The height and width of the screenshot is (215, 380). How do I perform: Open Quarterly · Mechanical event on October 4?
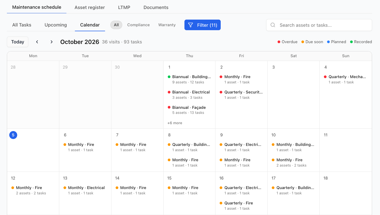[346, 79]
